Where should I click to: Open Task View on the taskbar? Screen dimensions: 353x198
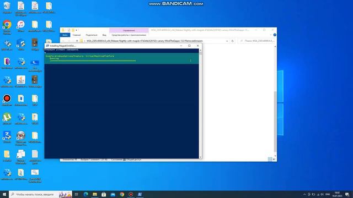pos(77,194)
